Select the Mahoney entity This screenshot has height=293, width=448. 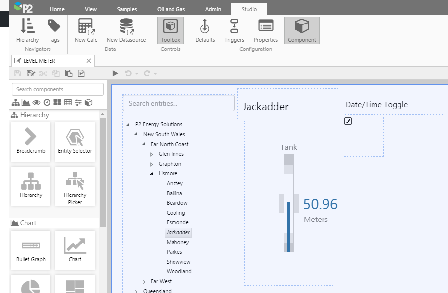pyautogui.click(x=177, y=242)
